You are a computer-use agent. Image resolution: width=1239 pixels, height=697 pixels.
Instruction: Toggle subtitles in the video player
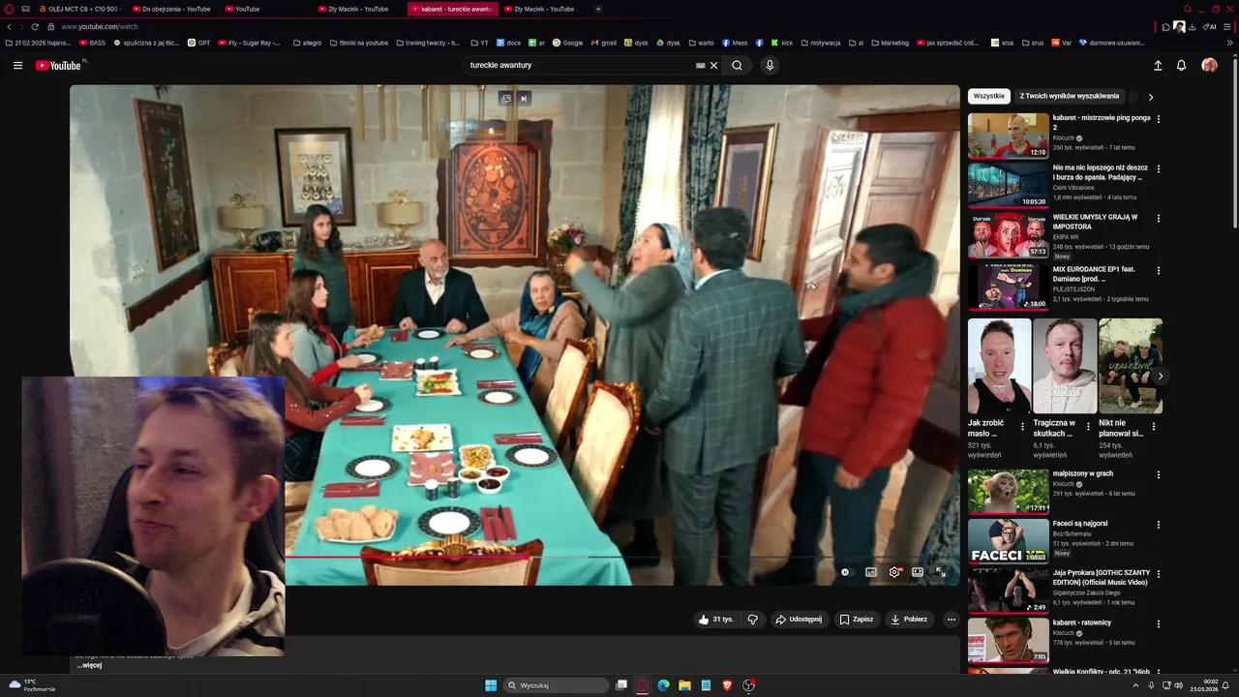point(871,572)
